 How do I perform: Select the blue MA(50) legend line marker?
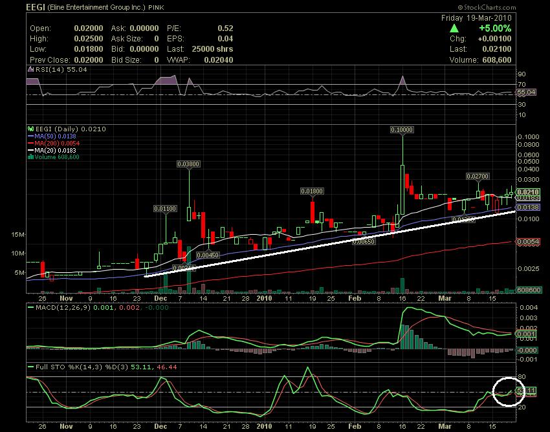30,136
